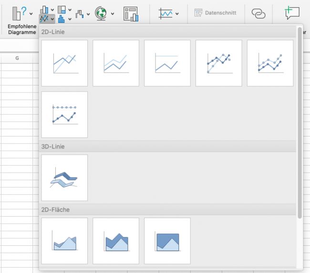The image size is (310, 273).
Task: Choose the 100% stacked line with markers chart
Action: (65, 115)
